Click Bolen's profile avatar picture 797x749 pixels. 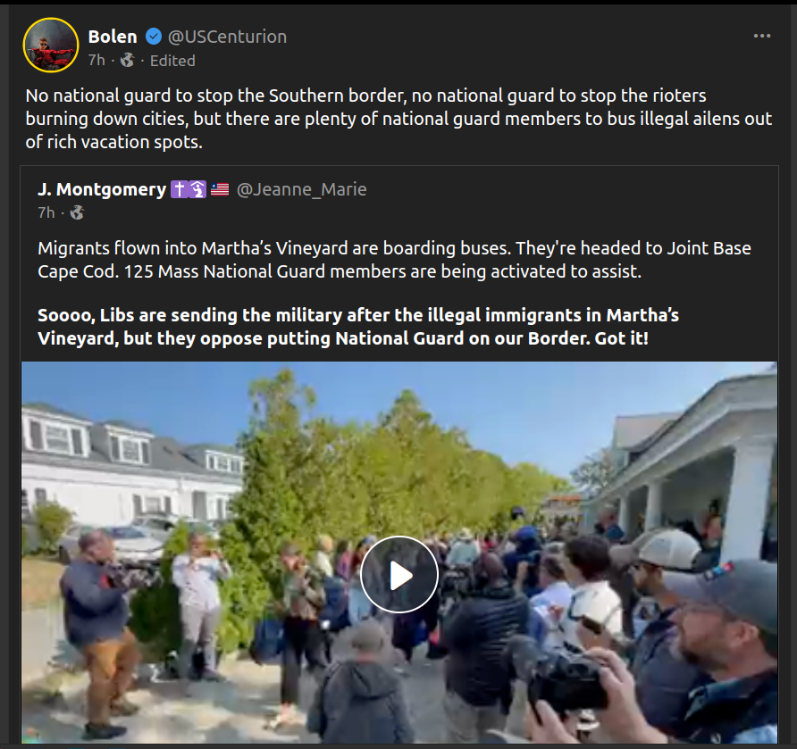51,45
